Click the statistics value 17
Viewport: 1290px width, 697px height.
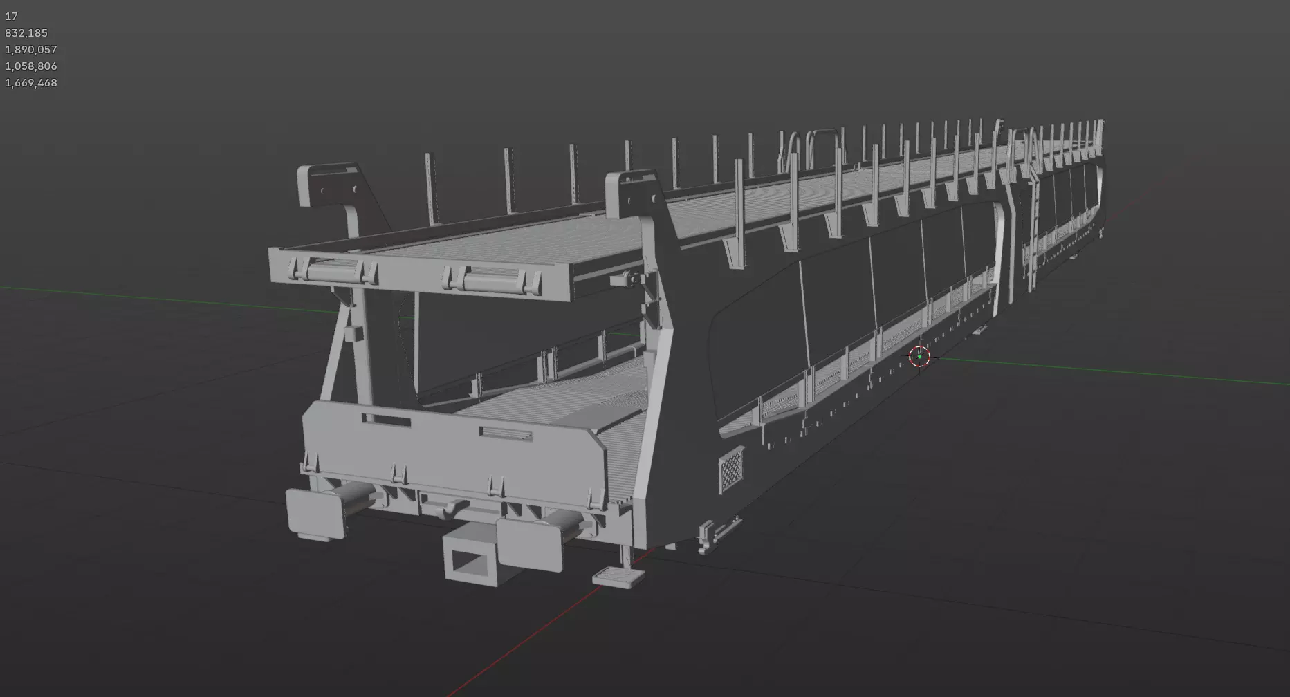(x=11, y=16)
